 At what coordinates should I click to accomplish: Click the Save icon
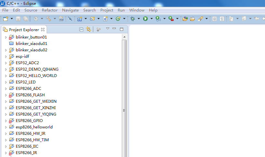[x=18, y=19]
